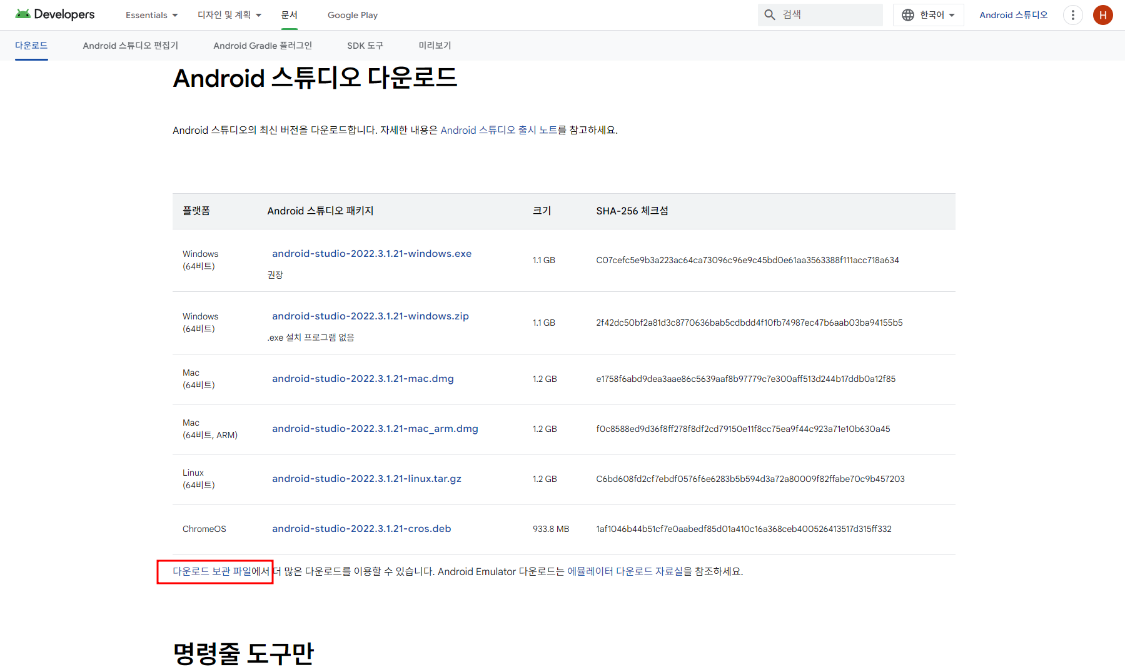Click the Android 스튜디오 패키지 column header
The height and width of the screenshot is (672, 1125).
point(320,211)
